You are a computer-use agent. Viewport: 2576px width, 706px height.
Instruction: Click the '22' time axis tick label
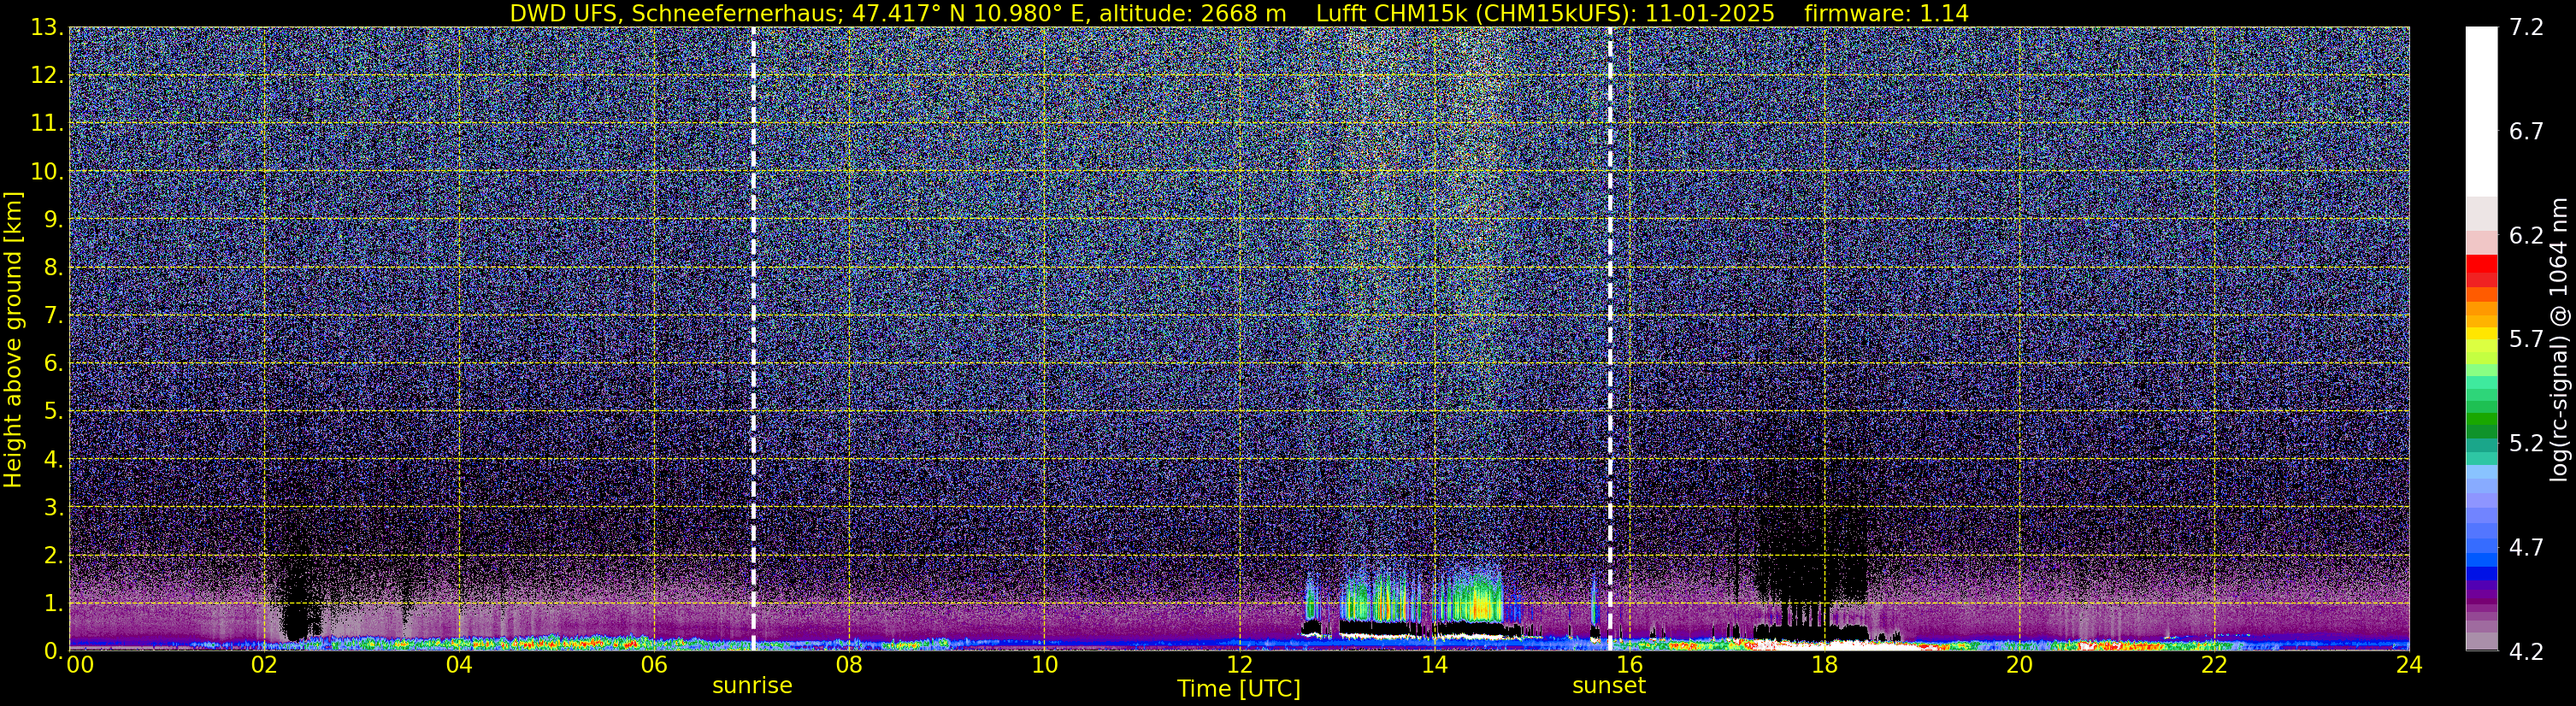coord(2214,665)
